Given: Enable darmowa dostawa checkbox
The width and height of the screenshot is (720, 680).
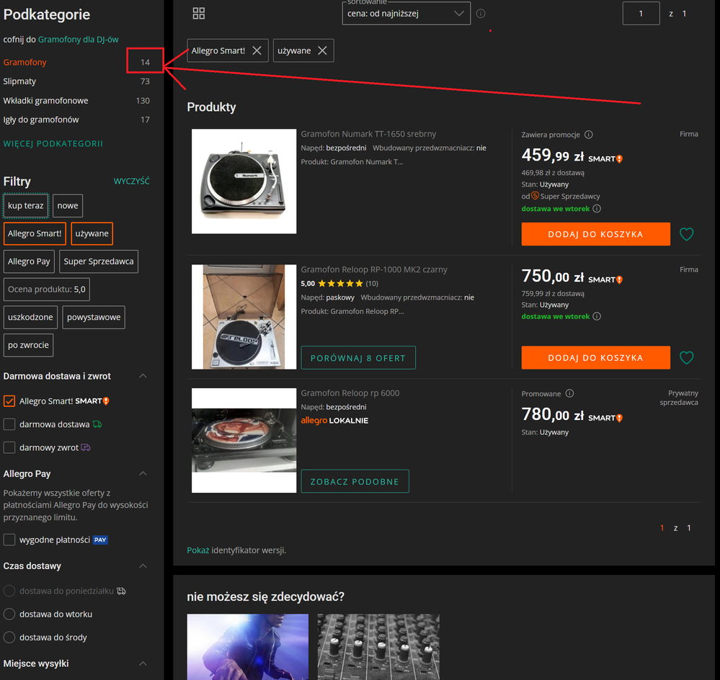Looking at the screenshot, I should point(9,424).
